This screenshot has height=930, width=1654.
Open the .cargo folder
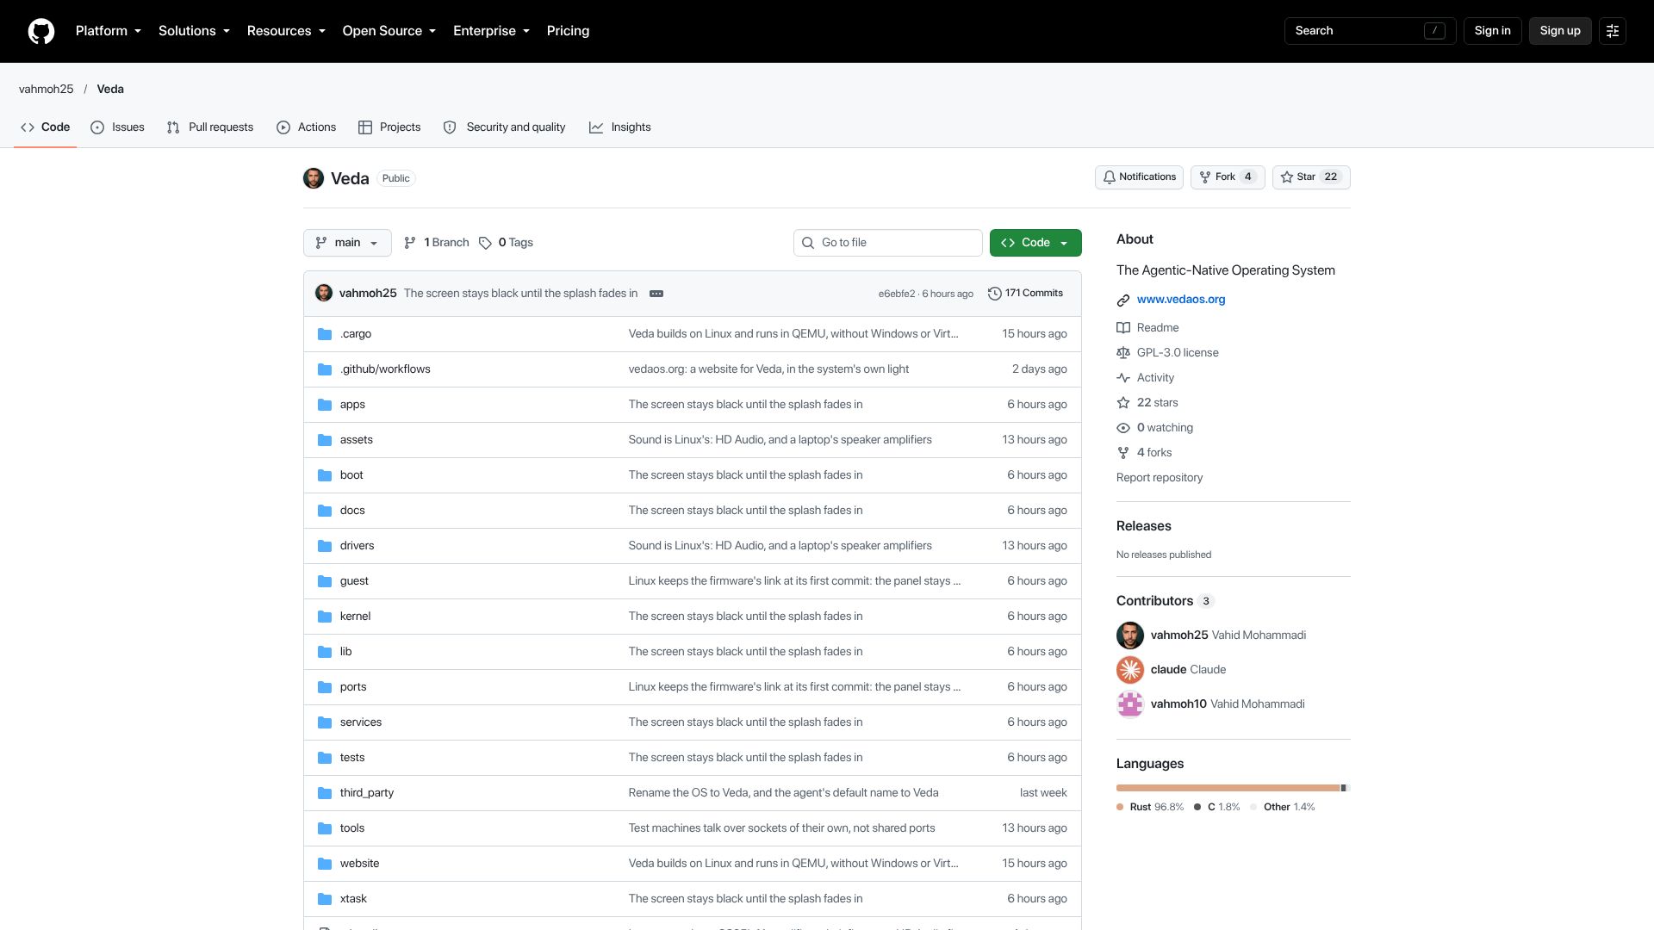point(356,334)
